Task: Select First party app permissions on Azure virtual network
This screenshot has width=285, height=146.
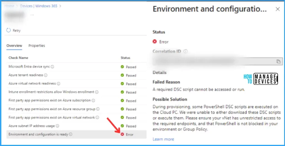Action: pyautogui.click(x=76, y=117)
